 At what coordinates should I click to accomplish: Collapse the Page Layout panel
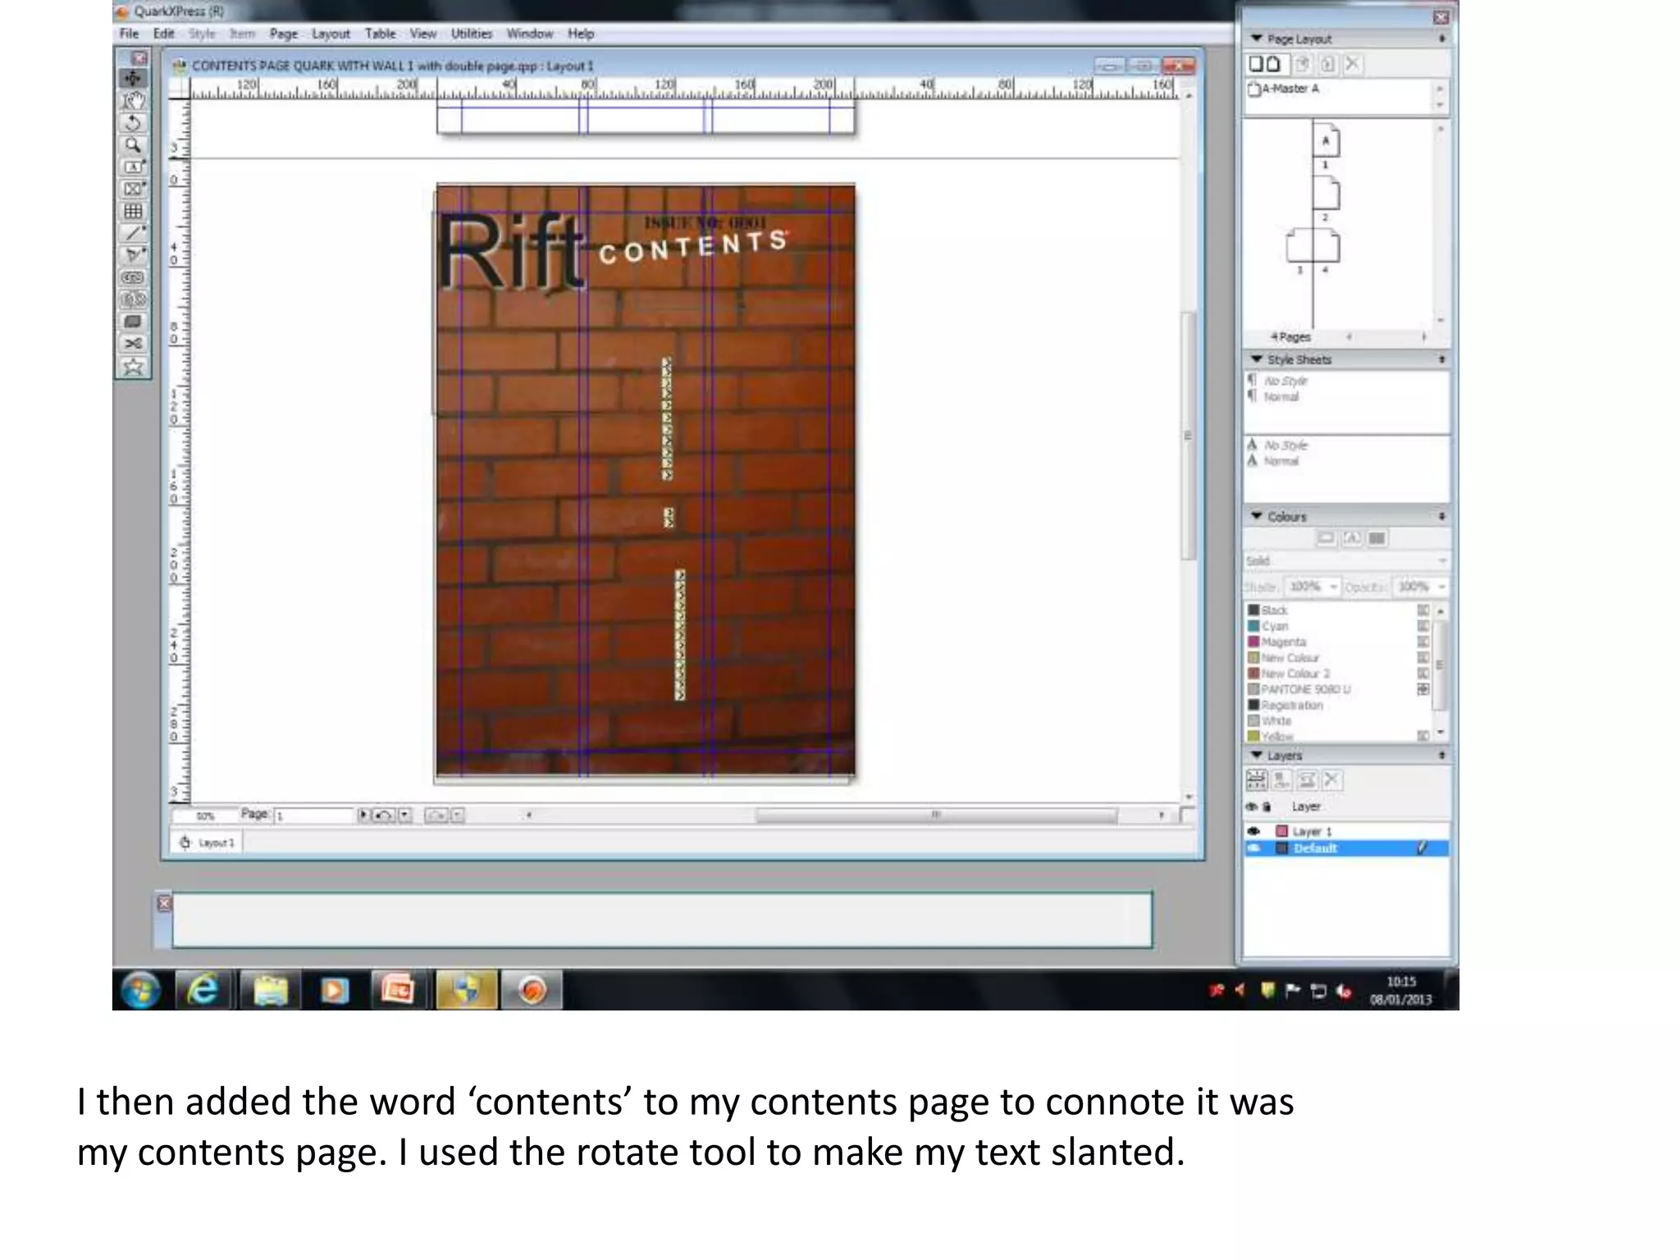tap(1257, 39)
